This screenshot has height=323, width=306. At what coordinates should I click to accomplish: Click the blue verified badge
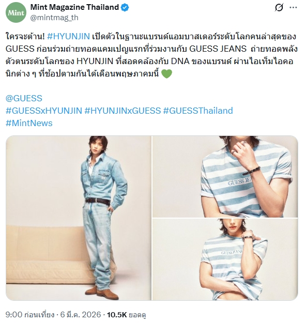click(x=125, y=8)
